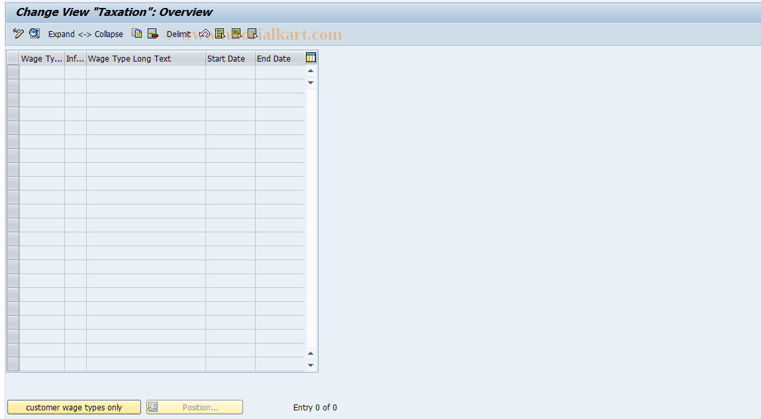Click the Deselect All icon
This screenshot has width=761, height=419.
tap(252, 34)
